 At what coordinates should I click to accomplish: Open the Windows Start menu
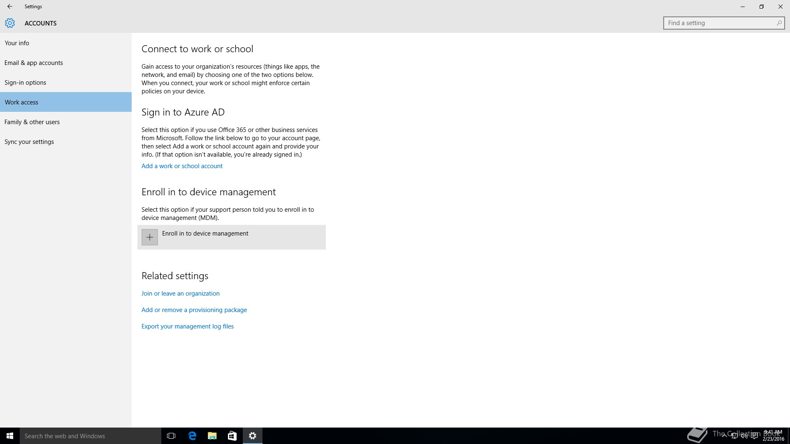10,436
